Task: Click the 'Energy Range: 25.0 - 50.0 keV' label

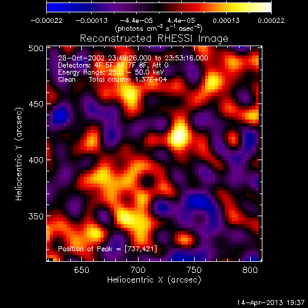Action: [111, 72]
